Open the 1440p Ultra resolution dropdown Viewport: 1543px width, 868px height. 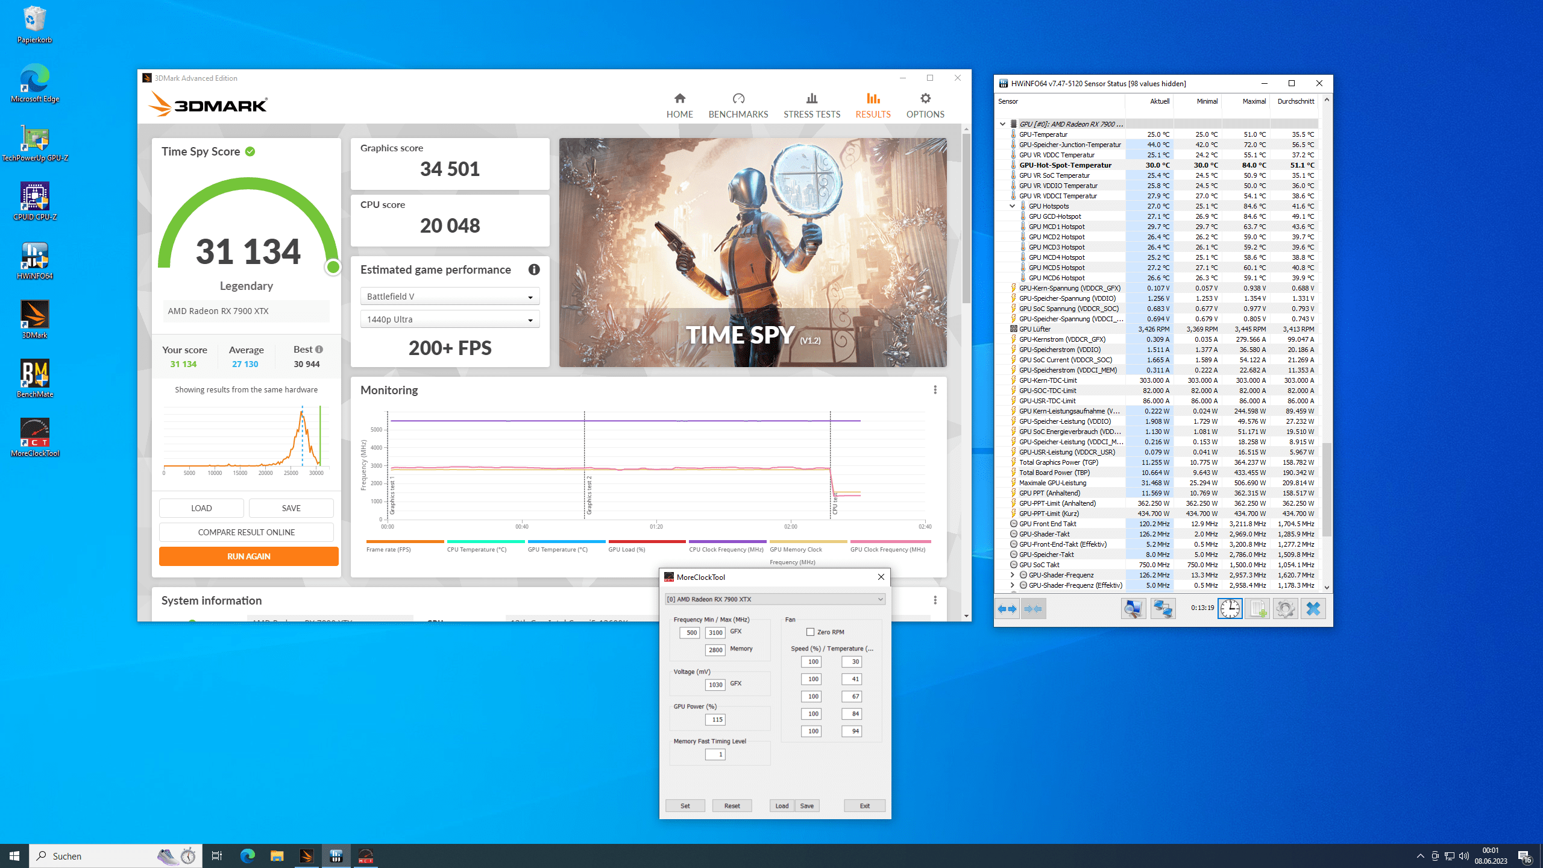click(450, 319)
